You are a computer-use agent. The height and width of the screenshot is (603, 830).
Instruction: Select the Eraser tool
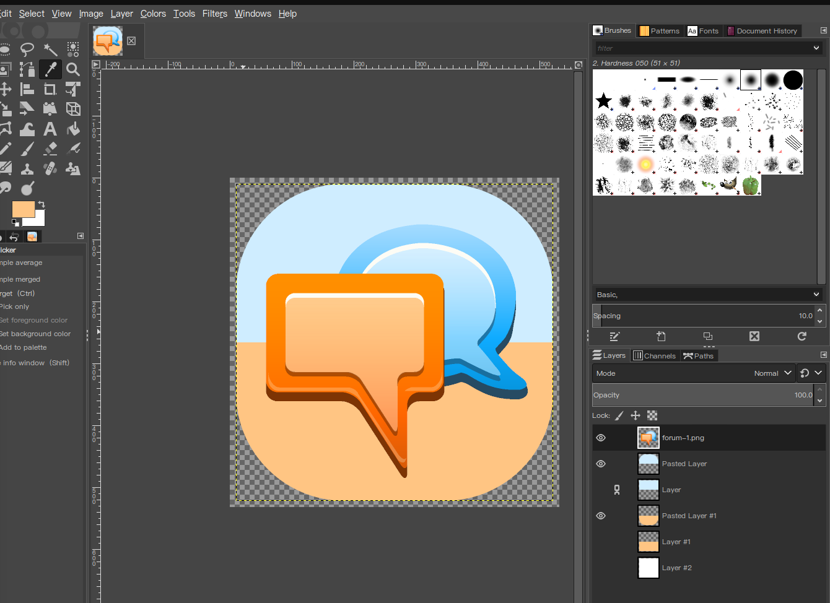coord(51,149)
